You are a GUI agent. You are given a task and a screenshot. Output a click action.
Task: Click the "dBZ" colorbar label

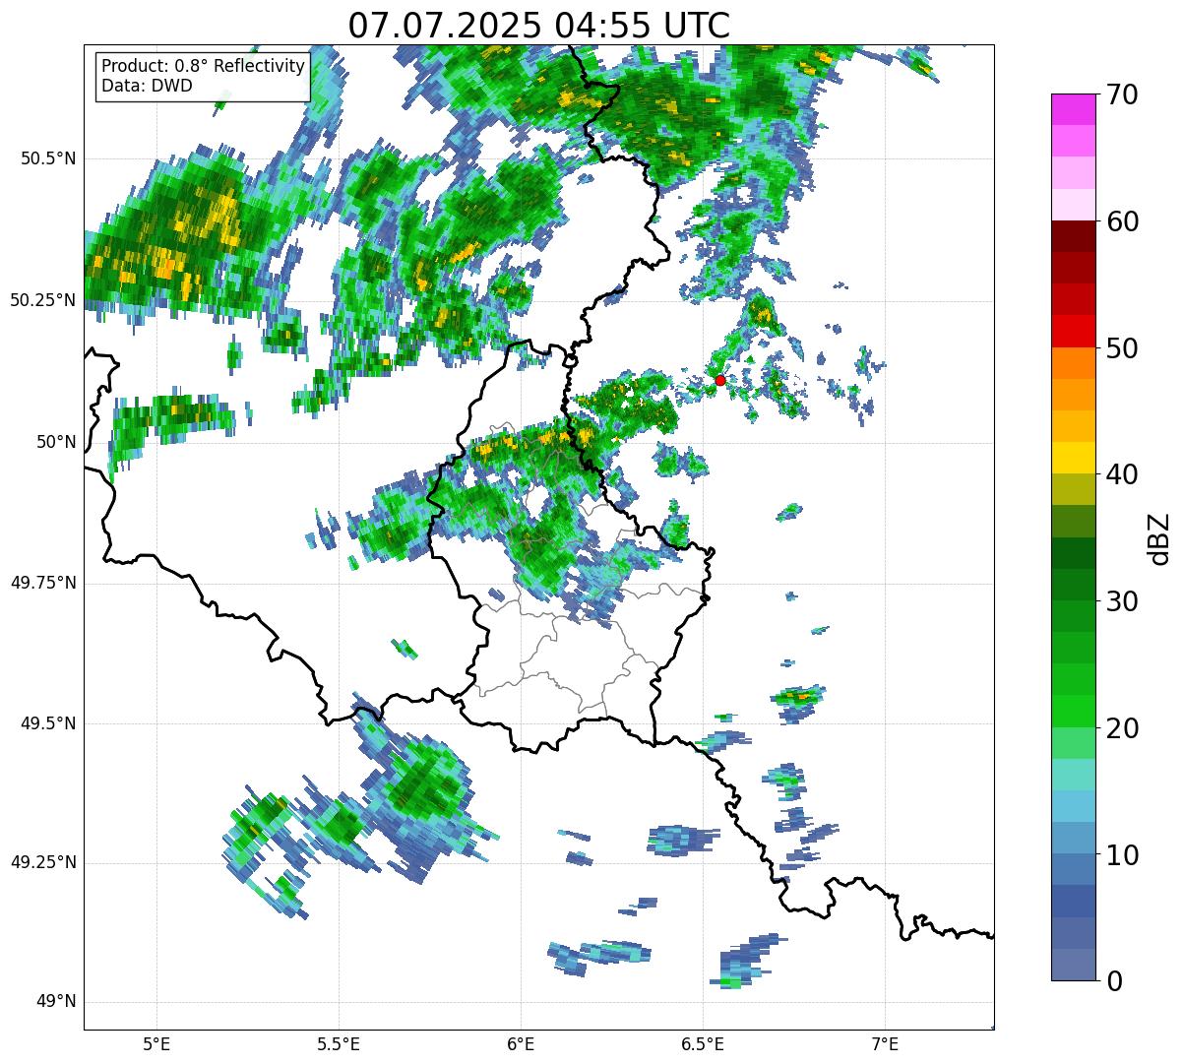pos(1159,537)
